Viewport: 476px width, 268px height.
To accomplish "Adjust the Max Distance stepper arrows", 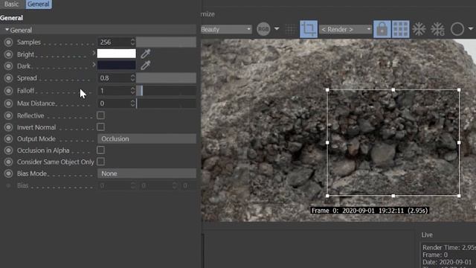I will [132, 103].
